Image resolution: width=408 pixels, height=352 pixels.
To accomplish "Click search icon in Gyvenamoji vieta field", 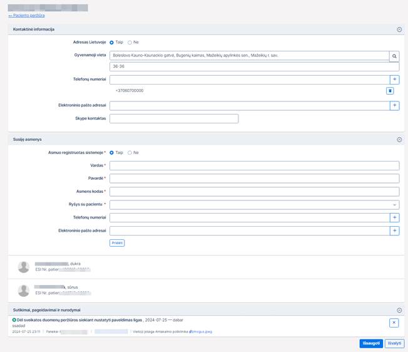I will click(x=394, y=56).
